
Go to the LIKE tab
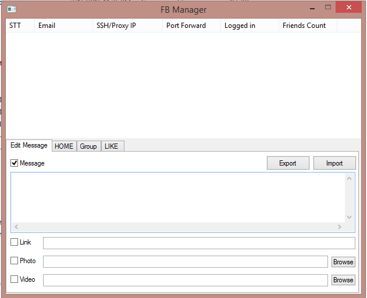pos(112,146)
